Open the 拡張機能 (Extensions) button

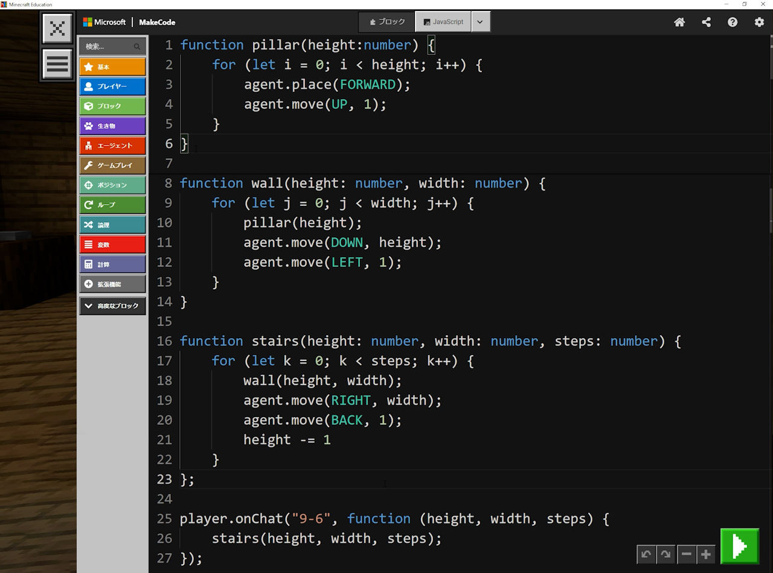(x=112, y=284)
